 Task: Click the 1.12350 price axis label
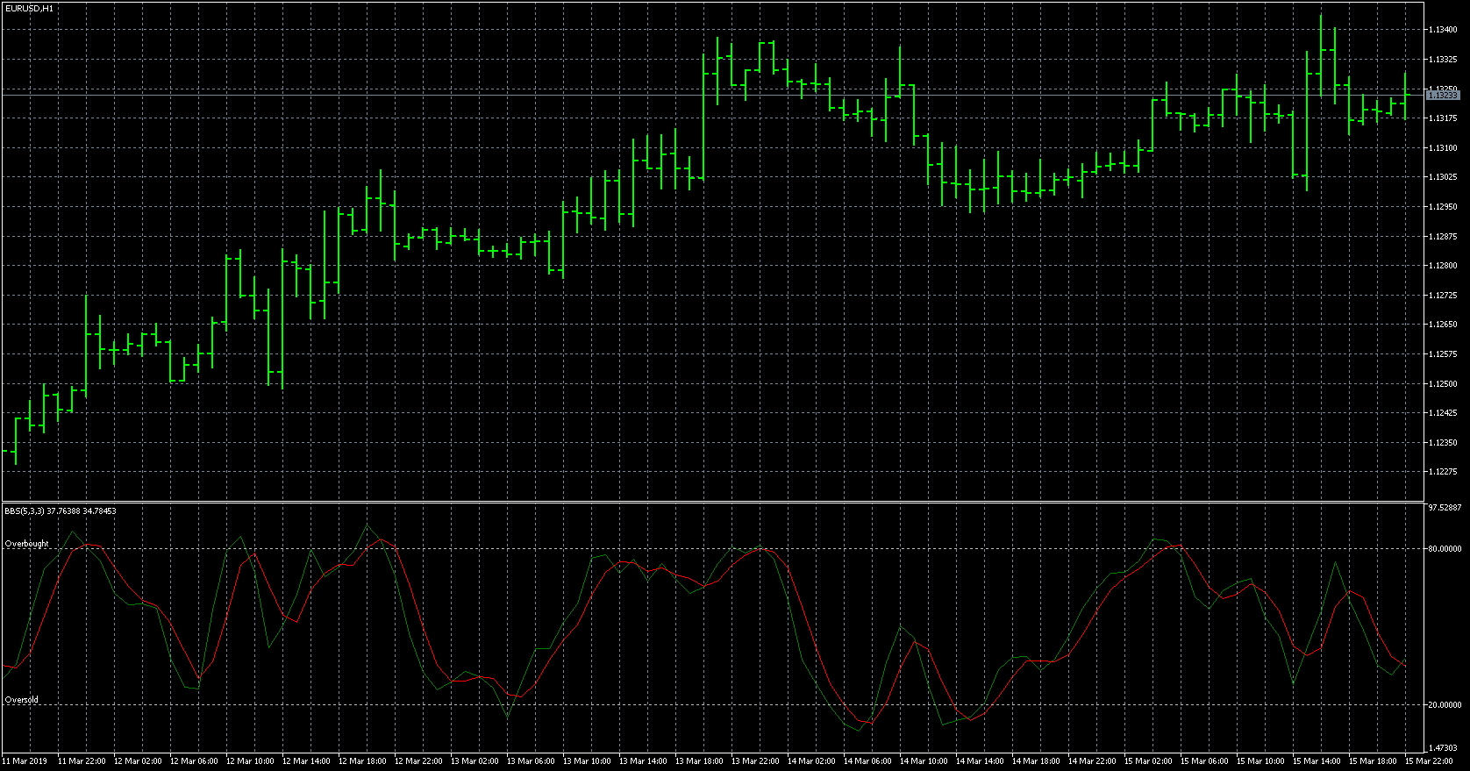1444,443
